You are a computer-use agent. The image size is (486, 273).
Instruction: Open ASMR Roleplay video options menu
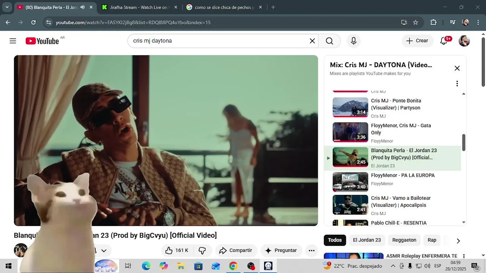(x=464, y=257)
